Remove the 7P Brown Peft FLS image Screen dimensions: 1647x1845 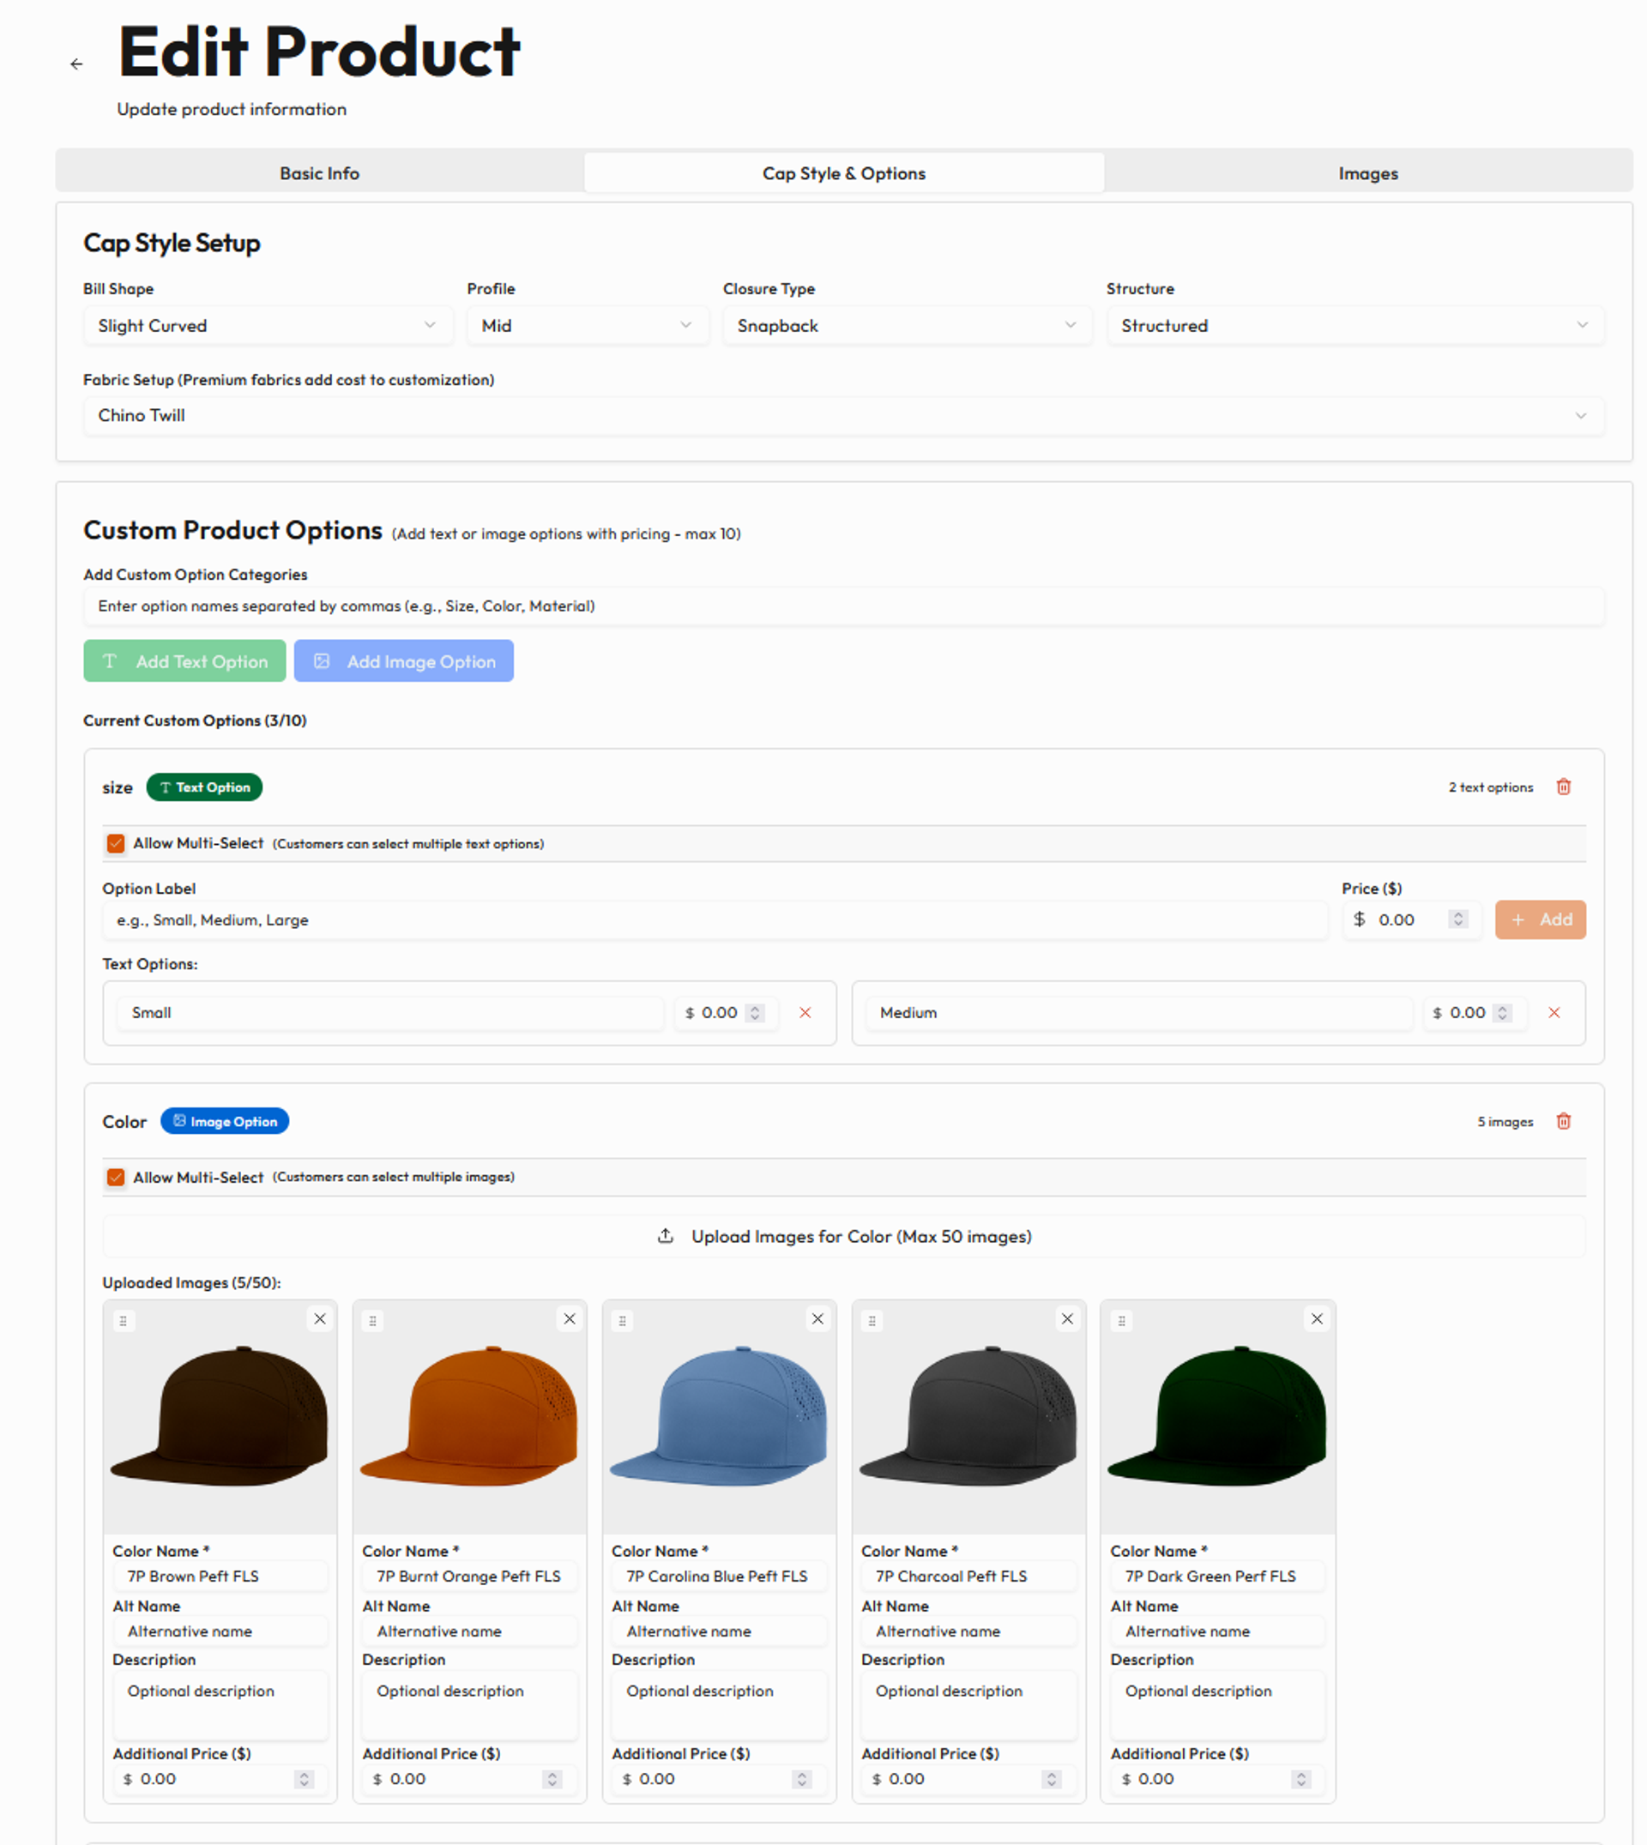click(x=319, y=1318)
